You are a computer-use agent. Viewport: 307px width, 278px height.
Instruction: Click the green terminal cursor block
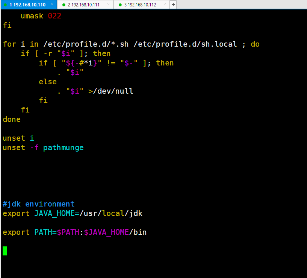click(5, 251)
